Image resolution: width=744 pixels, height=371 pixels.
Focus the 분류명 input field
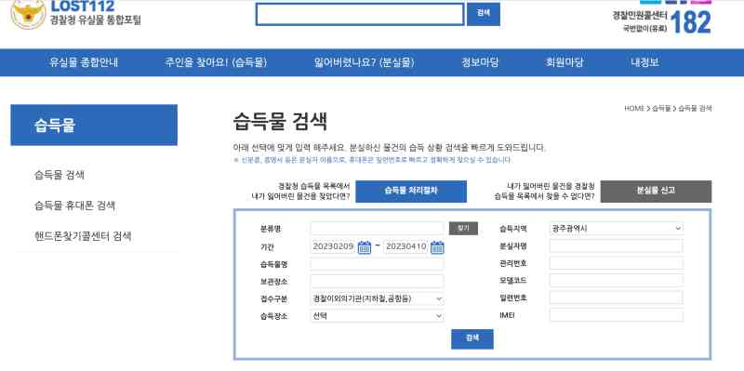(378, 228)
